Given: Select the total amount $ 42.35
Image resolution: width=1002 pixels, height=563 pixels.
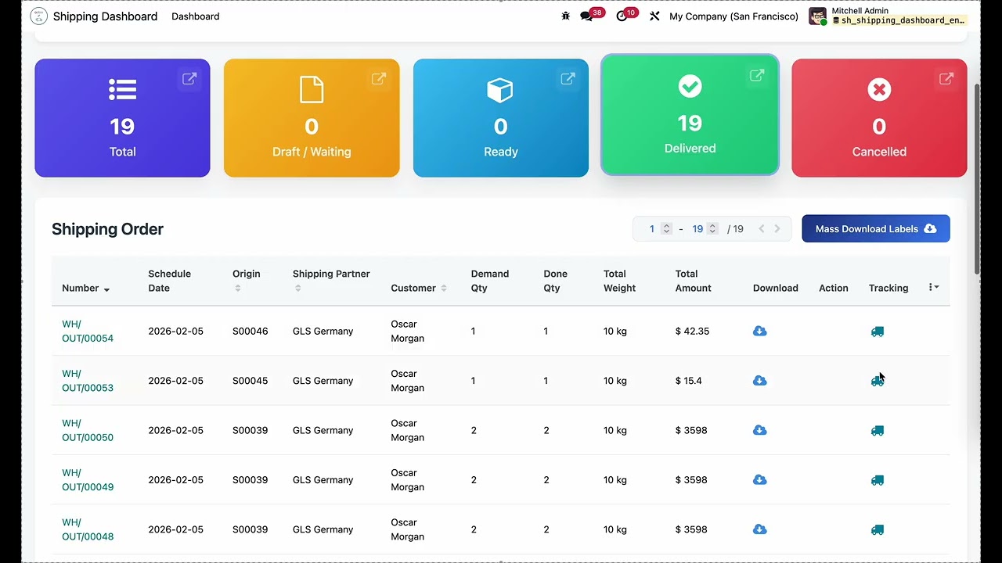Looking at the screenshot, I should click(693, 332).
